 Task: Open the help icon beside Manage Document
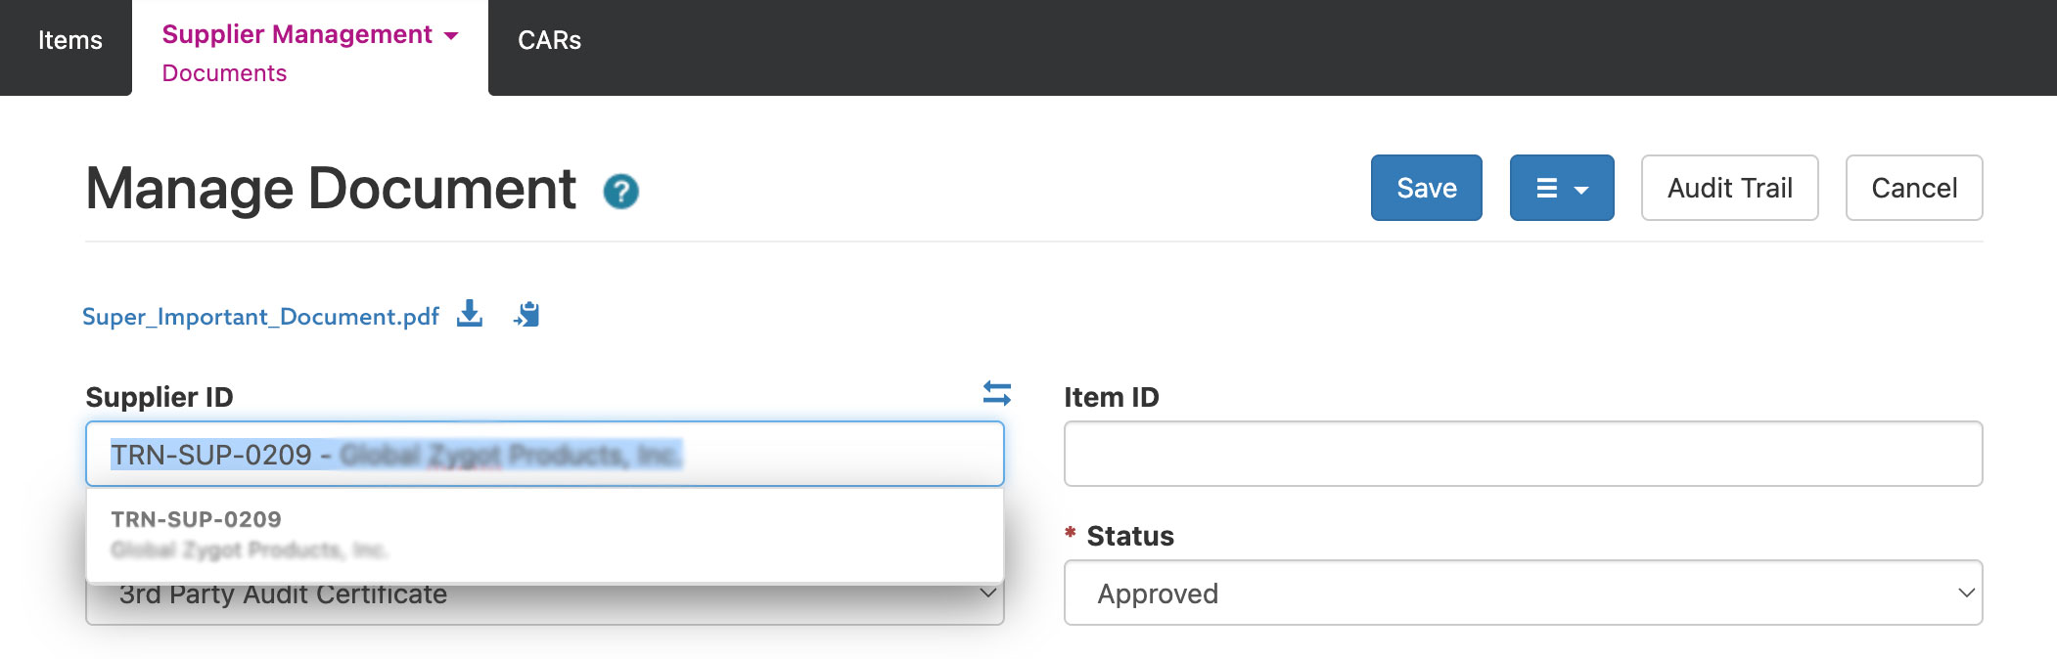tap(620, 192)
